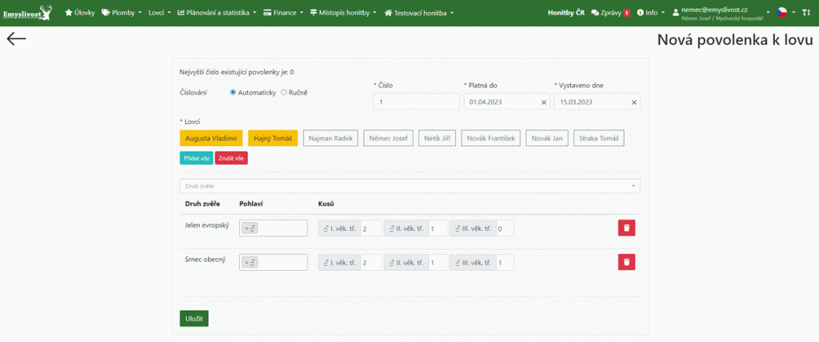Click the Srnec obecný species text
The width and height of the screenshot is (819, 342).
205,260
